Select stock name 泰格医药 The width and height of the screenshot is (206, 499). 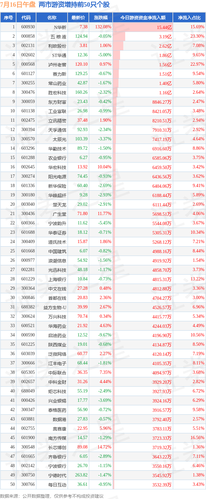tap(57, 410)
